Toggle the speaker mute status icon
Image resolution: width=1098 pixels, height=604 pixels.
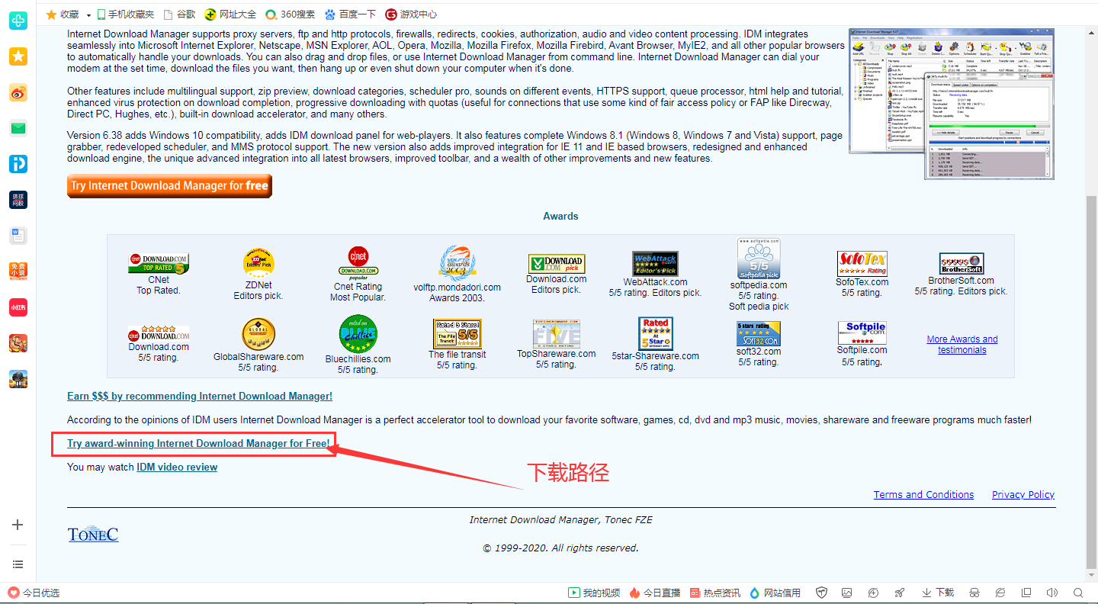coord(1052,593)
